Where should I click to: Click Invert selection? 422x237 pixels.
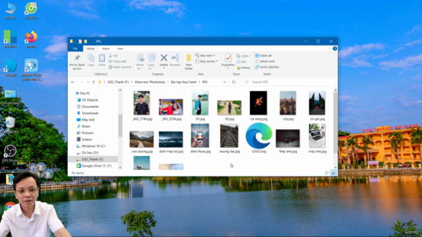(267, 67)
